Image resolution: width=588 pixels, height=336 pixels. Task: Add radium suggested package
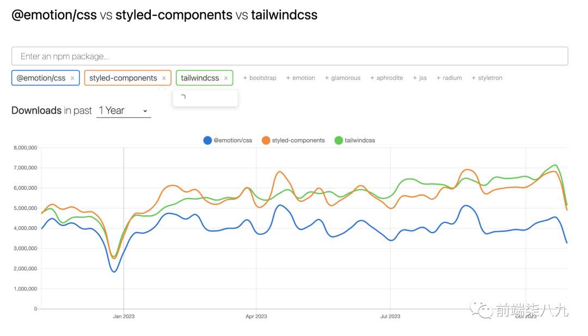pos(449,78)
